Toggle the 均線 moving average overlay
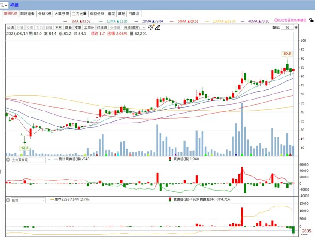 coord(10,28)
